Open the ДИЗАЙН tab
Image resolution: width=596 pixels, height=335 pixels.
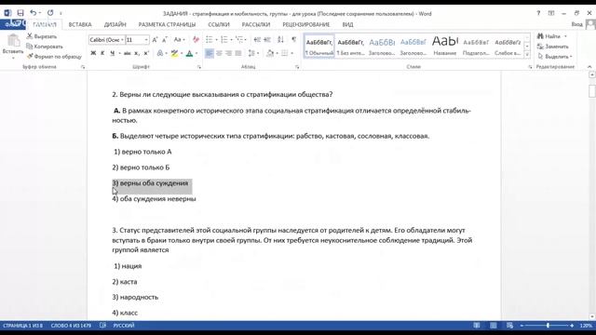coord(115,25)
